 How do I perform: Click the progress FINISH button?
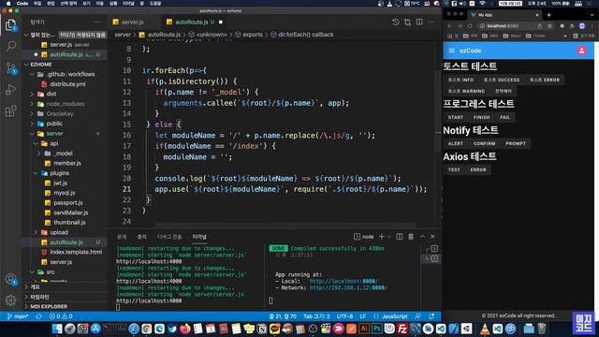(x=481, y=117)
